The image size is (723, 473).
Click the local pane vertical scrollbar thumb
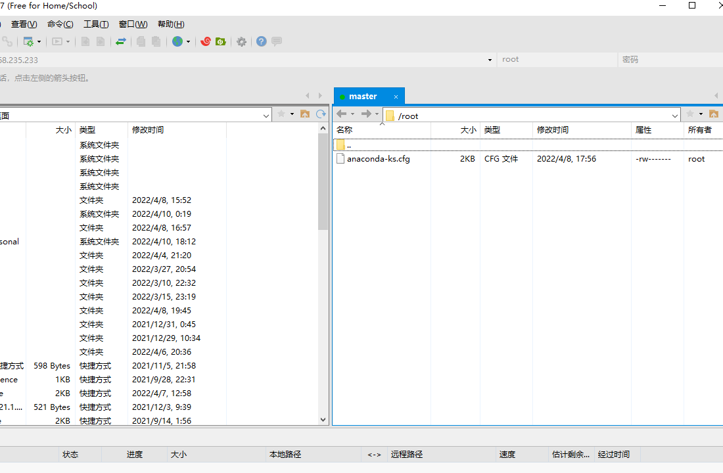(323, 181)
